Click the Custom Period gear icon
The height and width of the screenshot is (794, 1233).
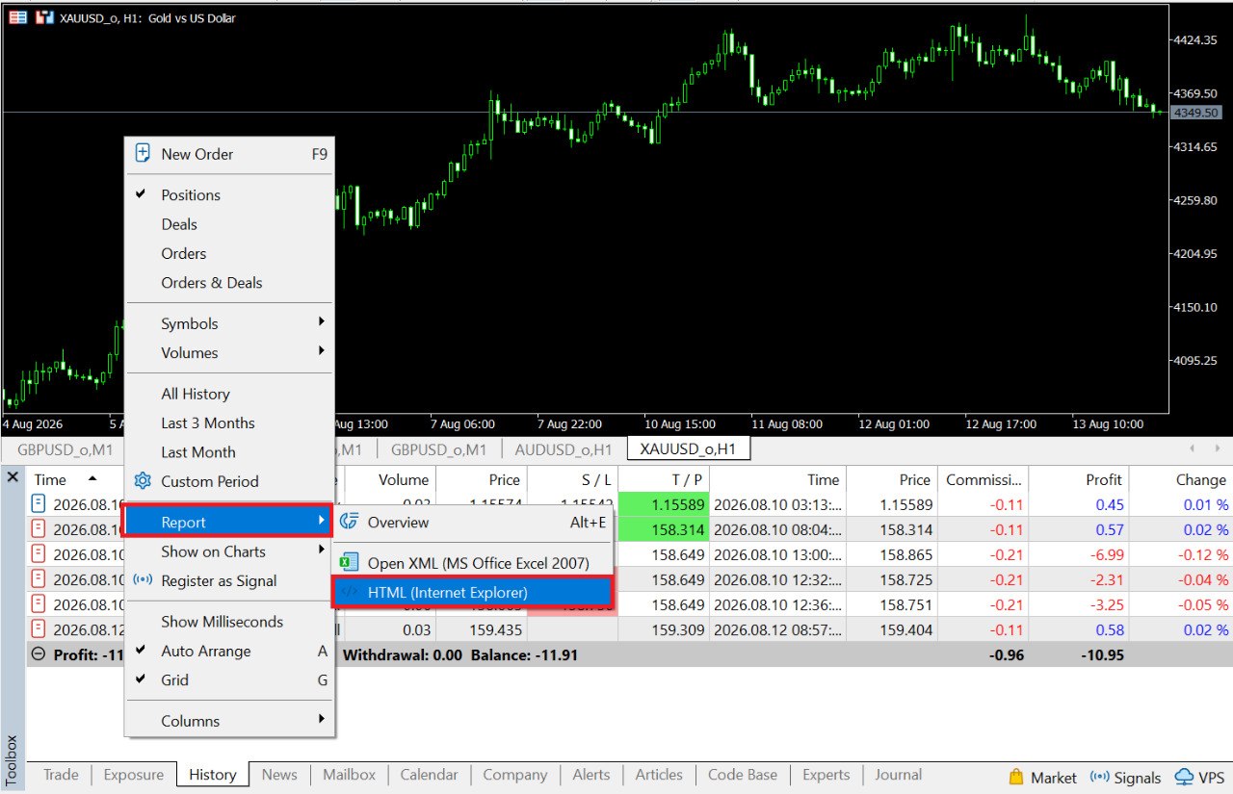143,480
